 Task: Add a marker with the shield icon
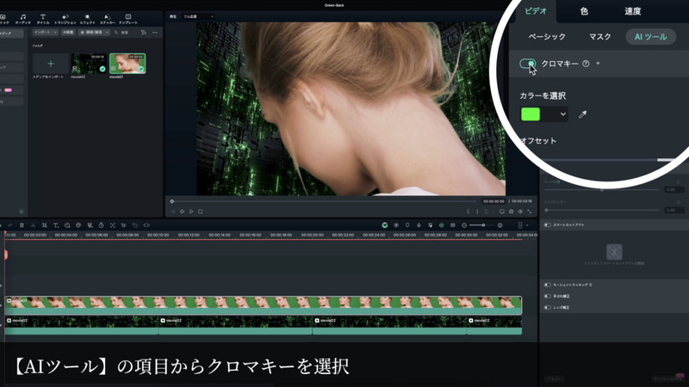click(407, 225)
